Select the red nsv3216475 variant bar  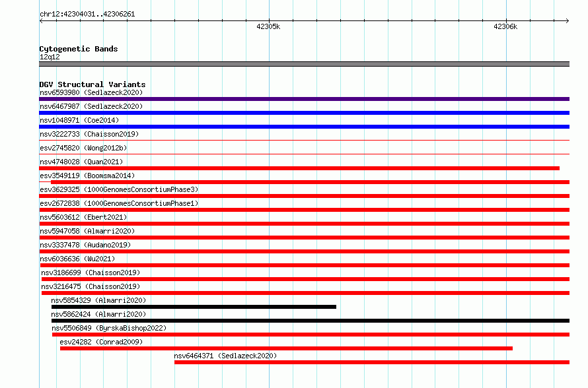pos(306,293)
